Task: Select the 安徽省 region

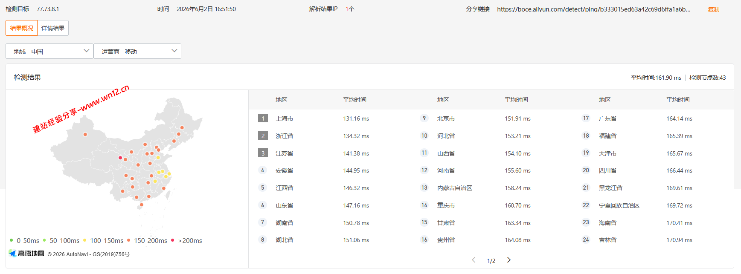Action: (284, 170)
